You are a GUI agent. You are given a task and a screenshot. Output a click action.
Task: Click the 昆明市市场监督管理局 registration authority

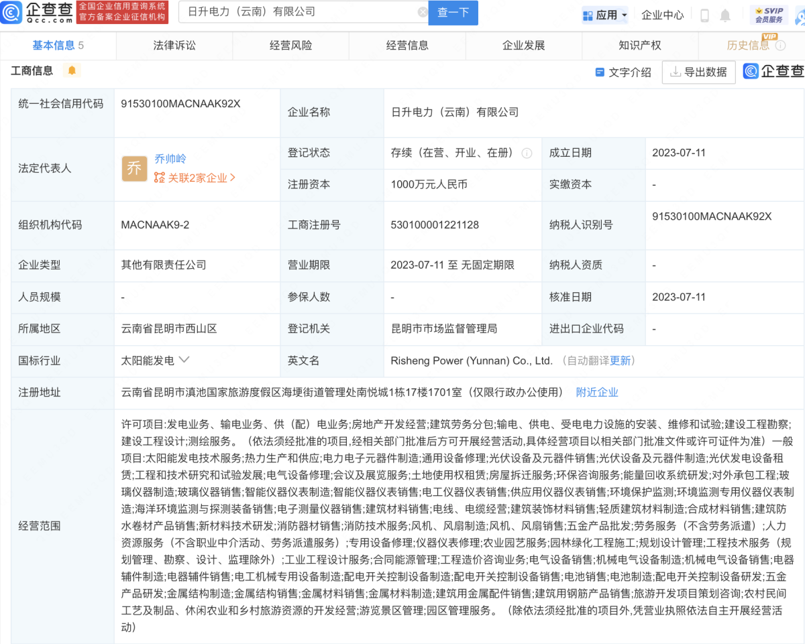click(x=444, y=329)
